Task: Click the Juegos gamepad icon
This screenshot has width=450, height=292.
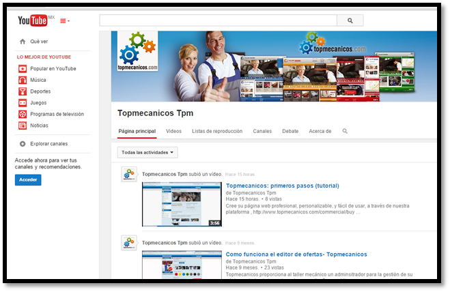Action: point(23,103)
